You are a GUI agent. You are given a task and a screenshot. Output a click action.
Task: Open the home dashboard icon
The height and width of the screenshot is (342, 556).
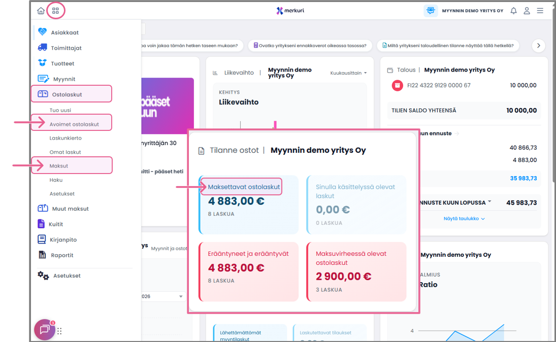41,11
